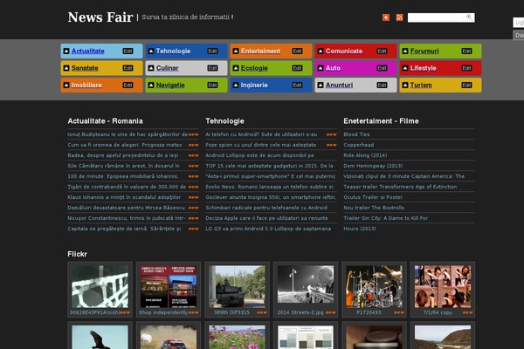Viewport: 524px width, 349px height.
Task: Click the News Fair site title
Action: pos(100,17)
